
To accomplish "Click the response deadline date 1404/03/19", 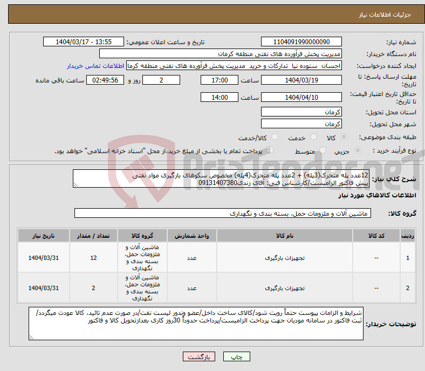I will click(301, 80).
